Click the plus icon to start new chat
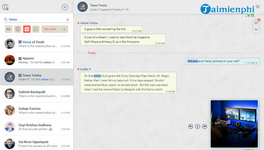 coord(65,7)
